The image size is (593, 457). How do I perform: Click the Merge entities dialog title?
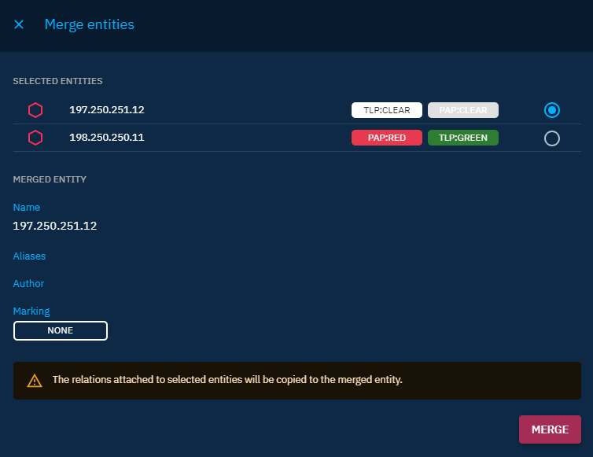(89, 24)
